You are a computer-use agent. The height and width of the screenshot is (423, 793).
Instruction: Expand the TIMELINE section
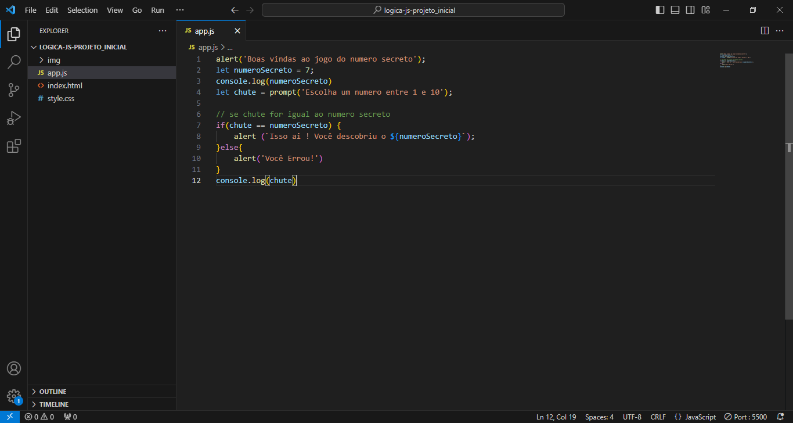pos(102,404)
